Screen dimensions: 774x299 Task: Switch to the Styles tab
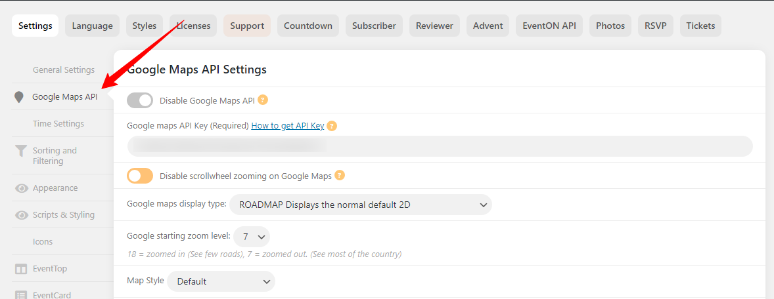click(x=144, y=26)
